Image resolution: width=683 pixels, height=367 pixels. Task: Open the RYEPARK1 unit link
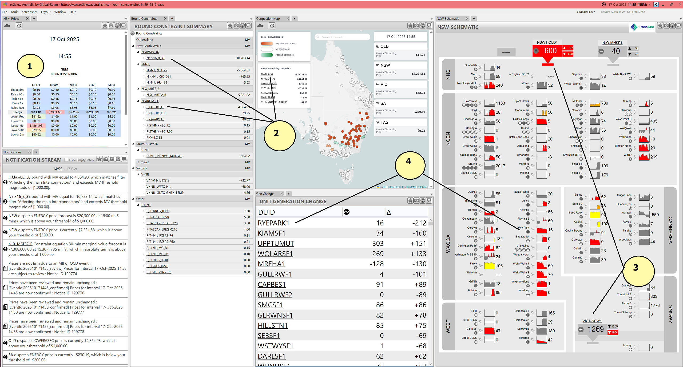point(273,223)
